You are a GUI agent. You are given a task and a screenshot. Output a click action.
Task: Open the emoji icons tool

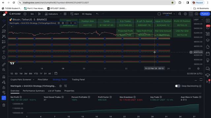pos(4,57)
